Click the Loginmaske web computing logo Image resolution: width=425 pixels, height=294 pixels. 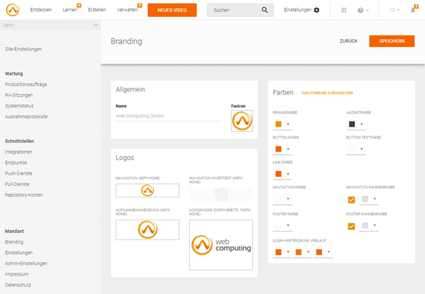click(x=221, y=245)
